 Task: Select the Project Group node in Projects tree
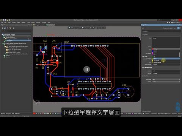tap(8, 34)
